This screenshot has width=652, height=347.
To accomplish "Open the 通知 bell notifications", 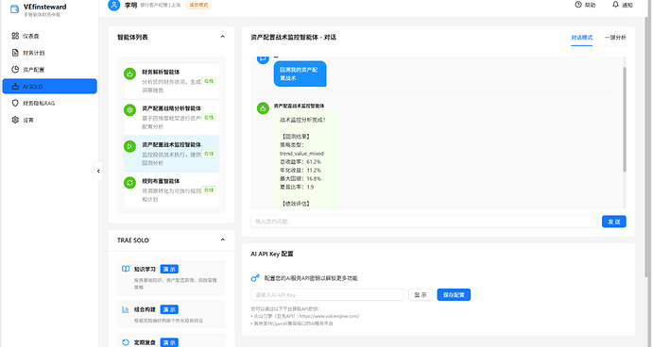I will coord(615,5).
